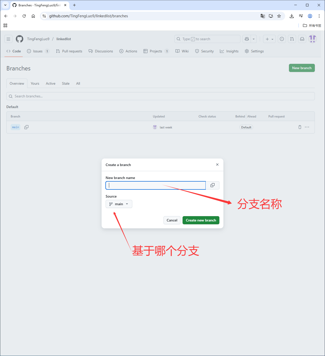325x356 pixels.
Task: Expand the main source branch dropdown
Action: coord(119,204)
